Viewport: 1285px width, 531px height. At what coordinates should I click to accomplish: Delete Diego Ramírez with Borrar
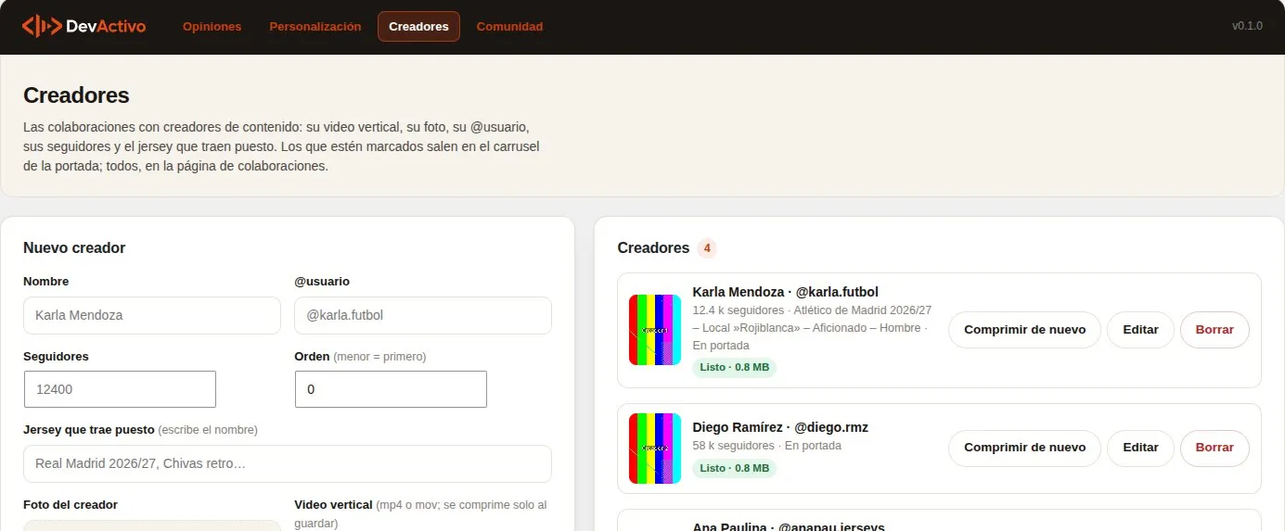point(1214,448)
